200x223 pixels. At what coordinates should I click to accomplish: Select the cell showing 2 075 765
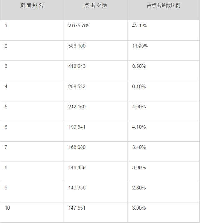click(79, 26)
